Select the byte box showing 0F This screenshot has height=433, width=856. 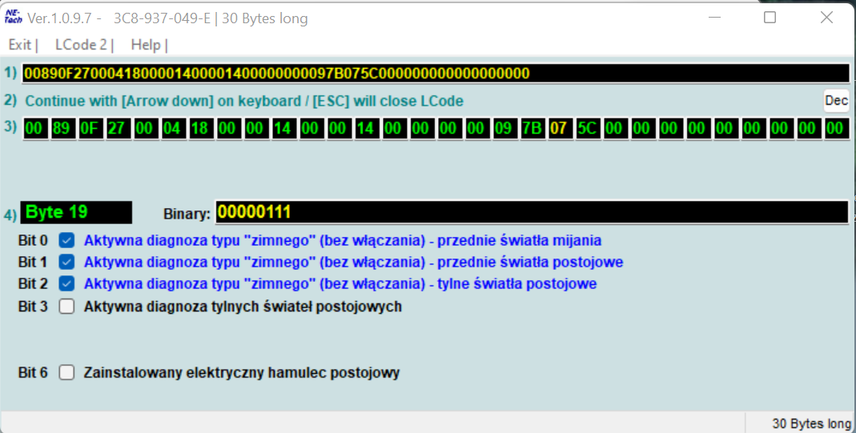pos(89,129)
